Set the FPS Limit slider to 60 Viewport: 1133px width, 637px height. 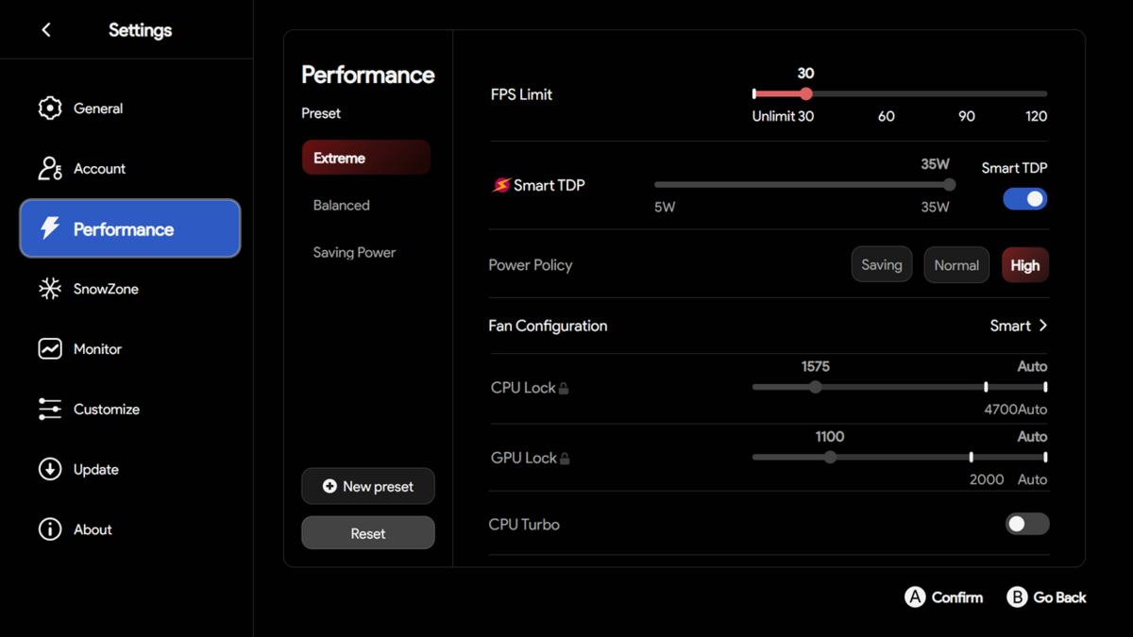[x=887, y=94]
